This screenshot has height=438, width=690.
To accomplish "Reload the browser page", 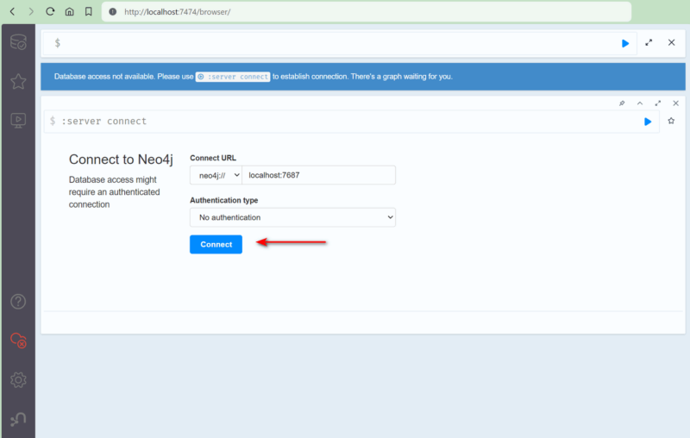I will tap(50, 11).
